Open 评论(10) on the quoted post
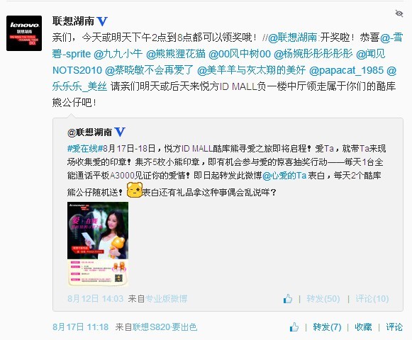 point(372,299)
